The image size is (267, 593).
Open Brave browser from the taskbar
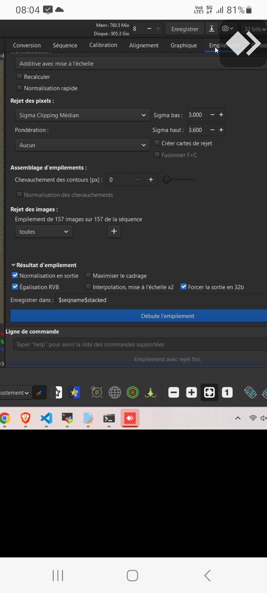pyautogui.click(x=25, y=418)
